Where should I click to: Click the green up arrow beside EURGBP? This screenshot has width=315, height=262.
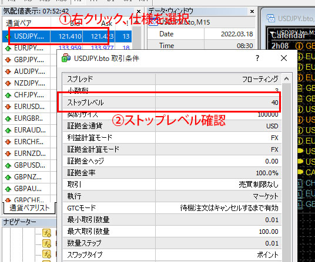pyautogui.click(x=8, y=118)
